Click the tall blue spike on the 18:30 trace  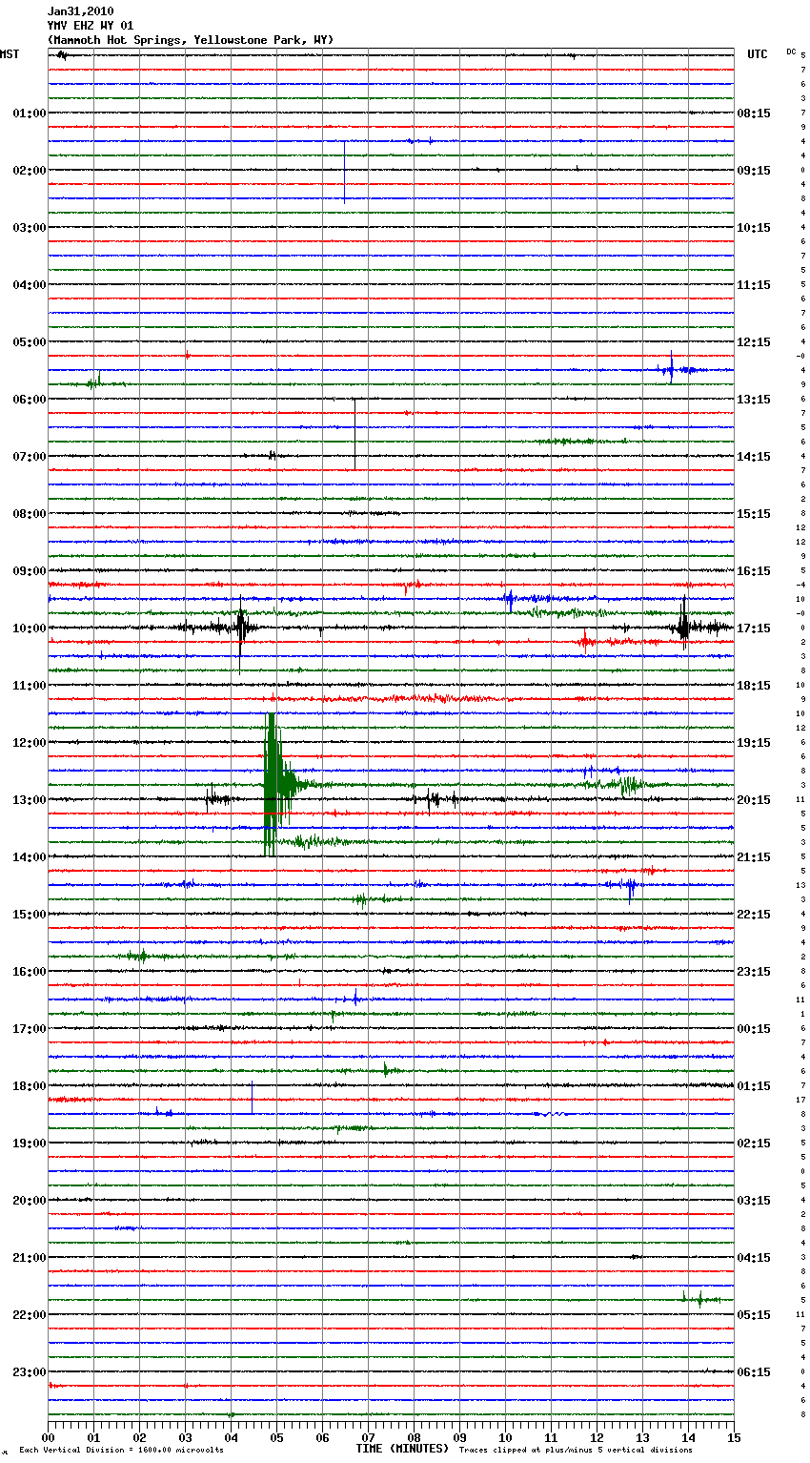coord(252,1098)
